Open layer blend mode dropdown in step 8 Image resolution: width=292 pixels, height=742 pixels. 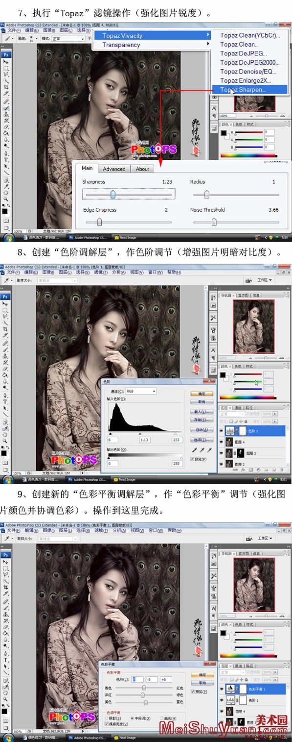[231, 414]
